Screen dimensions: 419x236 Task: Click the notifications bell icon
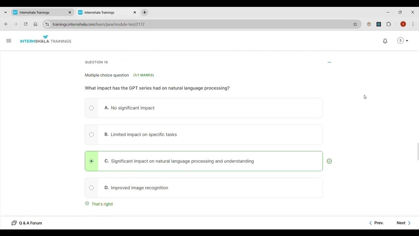[x=385, y=41]
